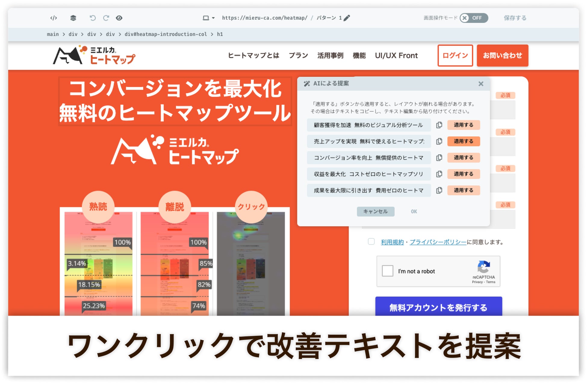Select div#heatmap-introduction-col in breadcrumb

pos(166,34)
